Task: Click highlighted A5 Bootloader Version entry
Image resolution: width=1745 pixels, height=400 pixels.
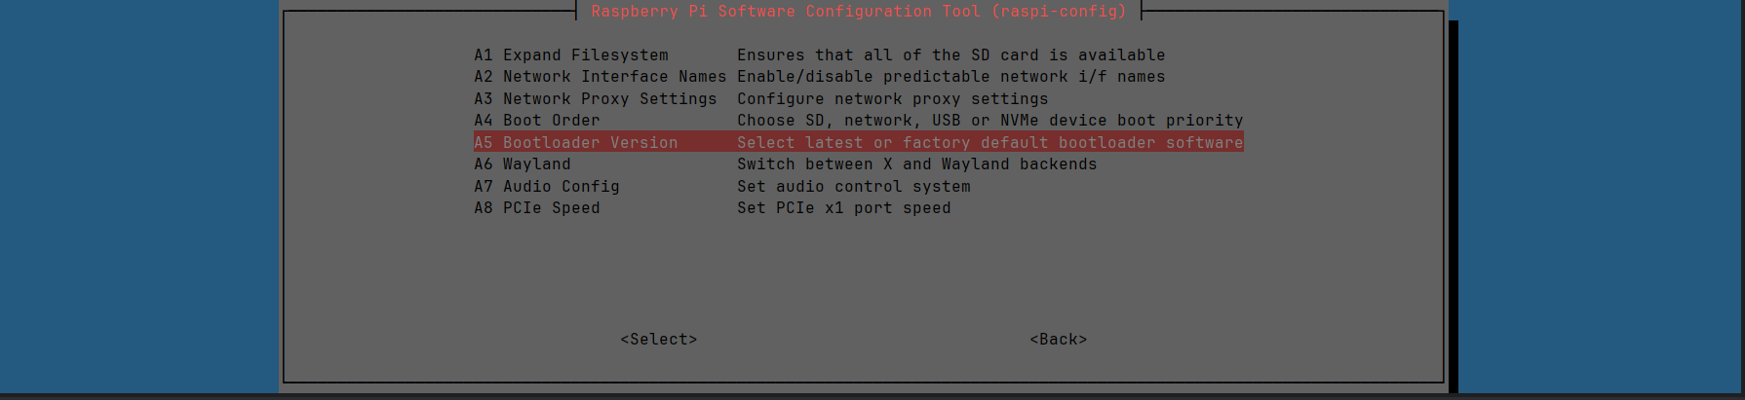Action: click(576, 143)
